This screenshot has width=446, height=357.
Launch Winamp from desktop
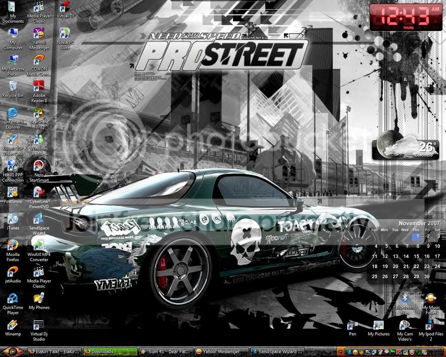(13, 328)
